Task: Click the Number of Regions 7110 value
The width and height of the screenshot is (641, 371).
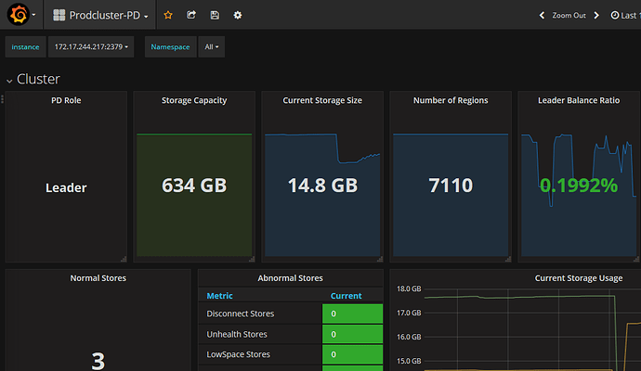Action: coord(450,185)
